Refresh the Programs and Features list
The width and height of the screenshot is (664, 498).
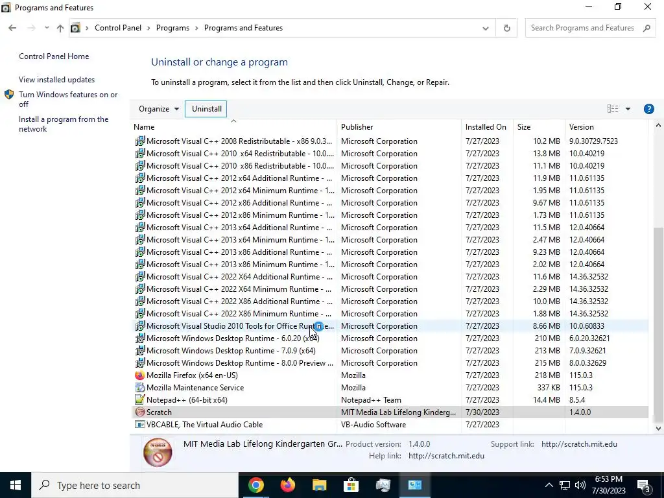click(506, 28)
